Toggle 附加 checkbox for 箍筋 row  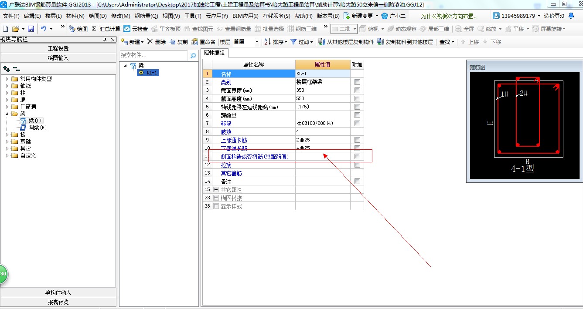[x=357, y=123]
